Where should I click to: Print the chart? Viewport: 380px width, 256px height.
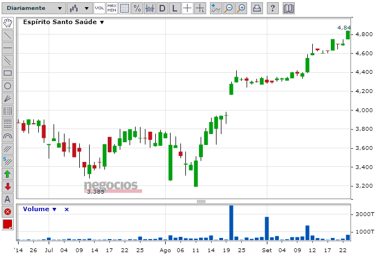point(257,8)
